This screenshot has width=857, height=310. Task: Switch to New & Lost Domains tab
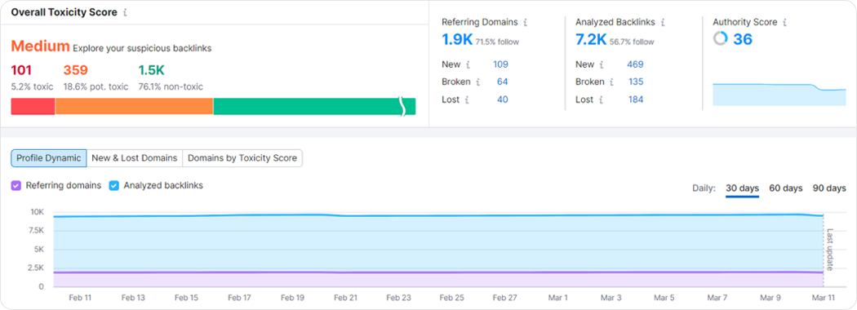(135, 158)
